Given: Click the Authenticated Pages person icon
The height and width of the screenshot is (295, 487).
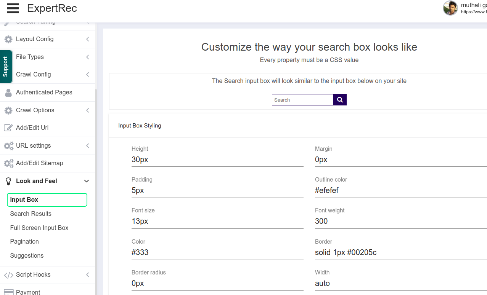Looking at the screenshot, I should tap(8, 92).
